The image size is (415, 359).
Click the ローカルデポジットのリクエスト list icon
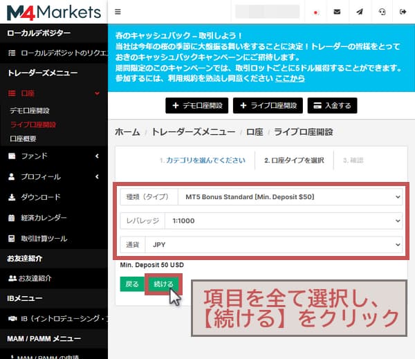(12, 53)
